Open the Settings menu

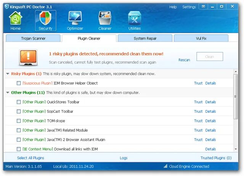coord(189,7)
